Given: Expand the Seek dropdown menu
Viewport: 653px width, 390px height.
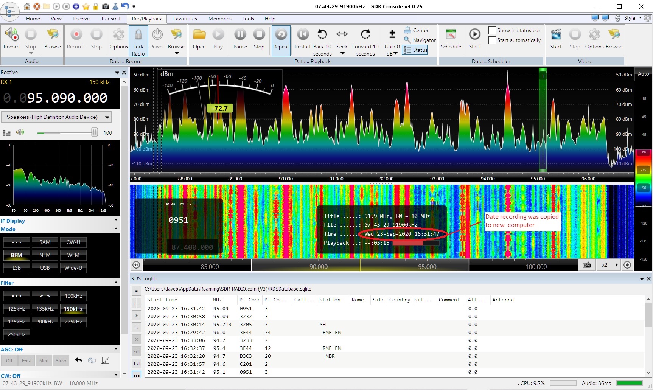Looking at the screenshot, I should (342, 53).
